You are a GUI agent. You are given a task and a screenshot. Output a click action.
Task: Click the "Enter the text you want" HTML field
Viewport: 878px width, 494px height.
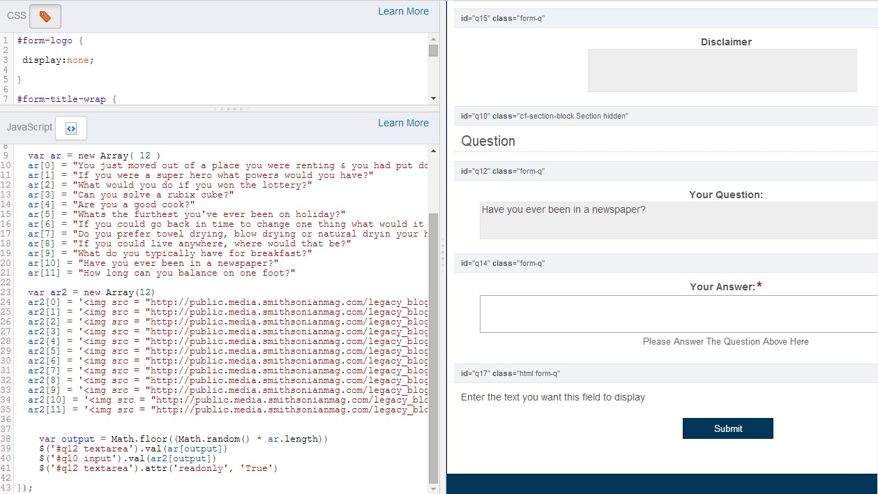pyautogui.click(x=553, y=398)
